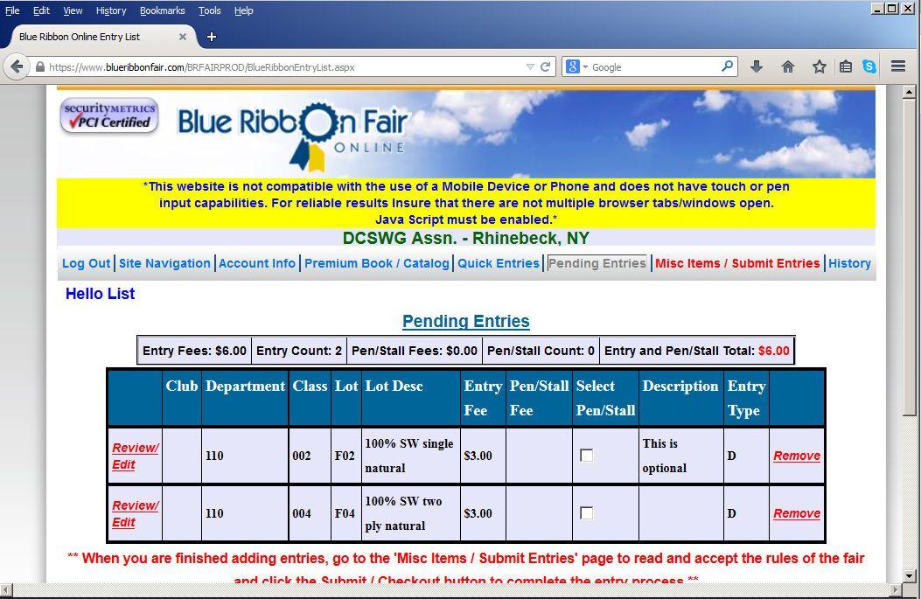Viewport: 921px width, 599px height.
Task: Go to the browser home page icon
Action: click(x=788, y=67)
